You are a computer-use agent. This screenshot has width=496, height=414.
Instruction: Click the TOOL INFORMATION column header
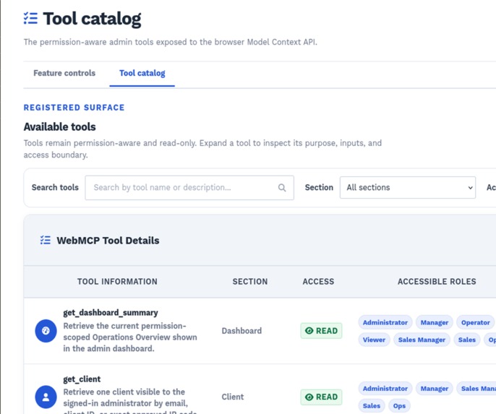pos(117,282)
